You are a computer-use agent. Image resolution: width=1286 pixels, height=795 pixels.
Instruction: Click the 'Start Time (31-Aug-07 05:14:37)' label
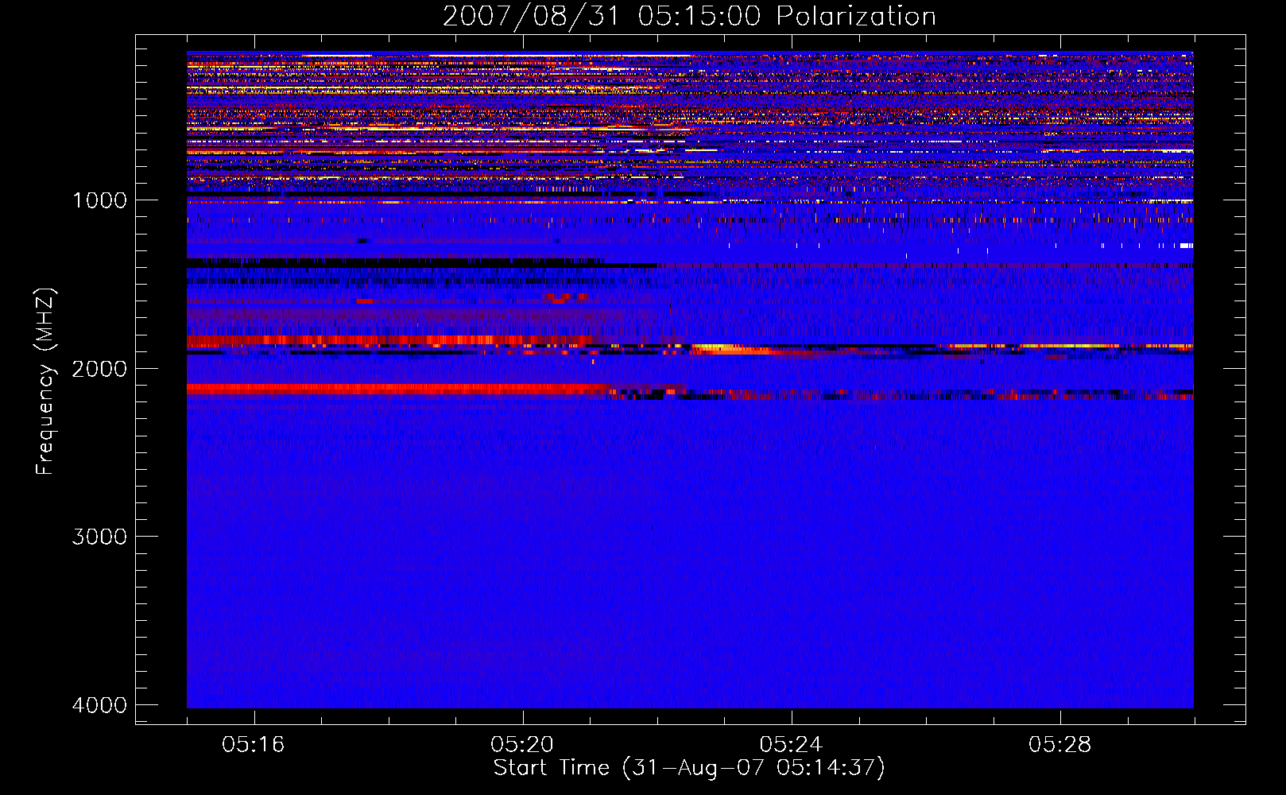point(689,768)
